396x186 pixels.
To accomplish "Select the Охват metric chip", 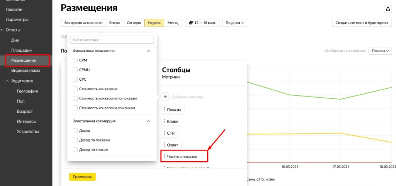I will pyautogui.click(x=171, y=145).
